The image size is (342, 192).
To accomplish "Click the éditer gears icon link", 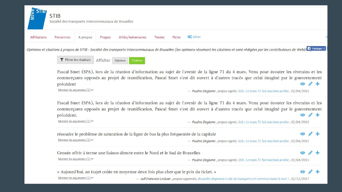I will tap(194, 37).
